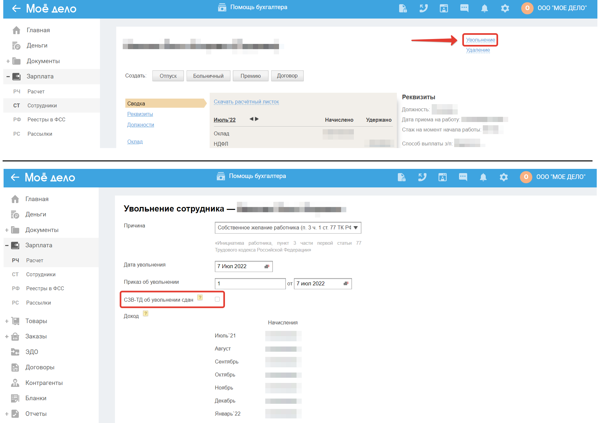600x423 pixels.
Task: Open the chat icon in the top screenshot header
Action: coord(464,8)
